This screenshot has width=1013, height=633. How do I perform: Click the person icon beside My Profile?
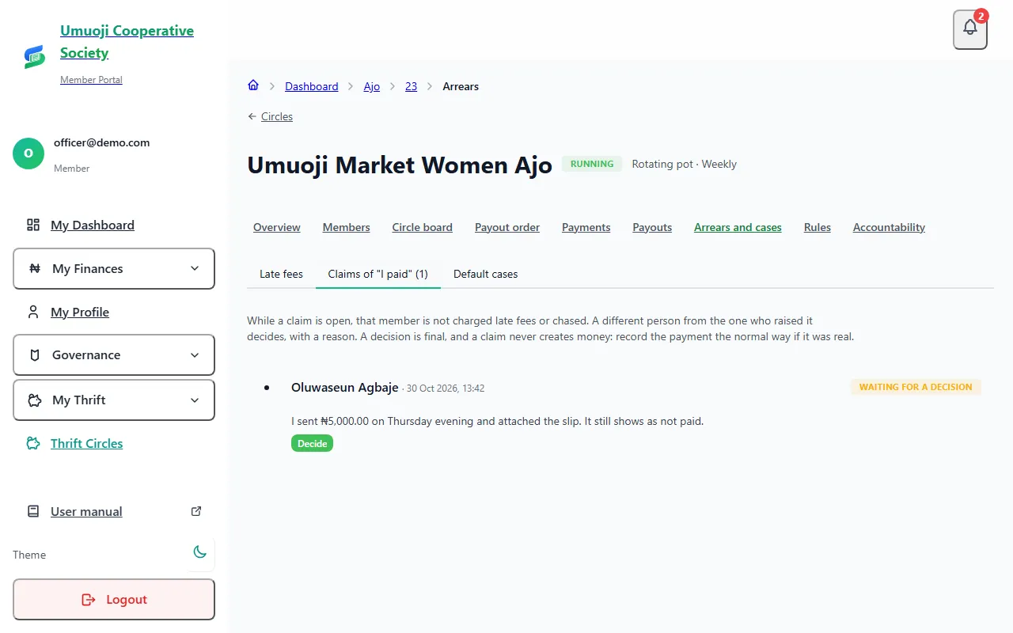tap(33, 312)
